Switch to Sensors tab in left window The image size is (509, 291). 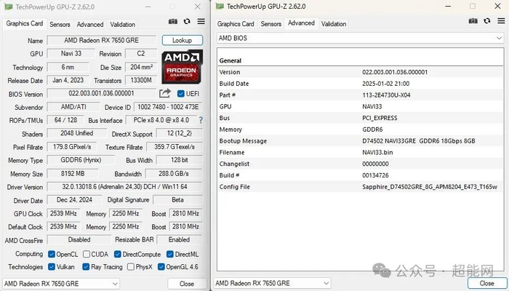coord(60,24)
